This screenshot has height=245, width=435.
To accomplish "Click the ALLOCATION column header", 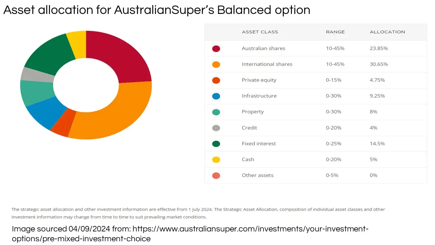I will (387, 32).
